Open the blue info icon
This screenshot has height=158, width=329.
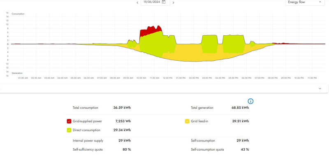click(x=250, y=101)
